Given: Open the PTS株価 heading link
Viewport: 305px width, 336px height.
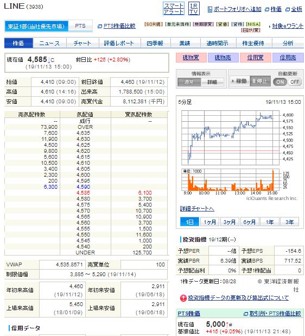Looking at the screenshot, I should 189,314.
